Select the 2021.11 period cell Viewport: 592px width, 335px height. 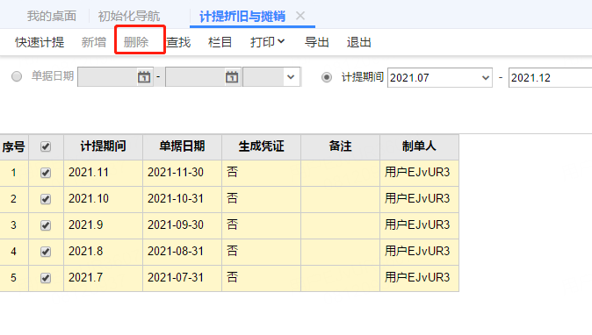tap(103, 173)
